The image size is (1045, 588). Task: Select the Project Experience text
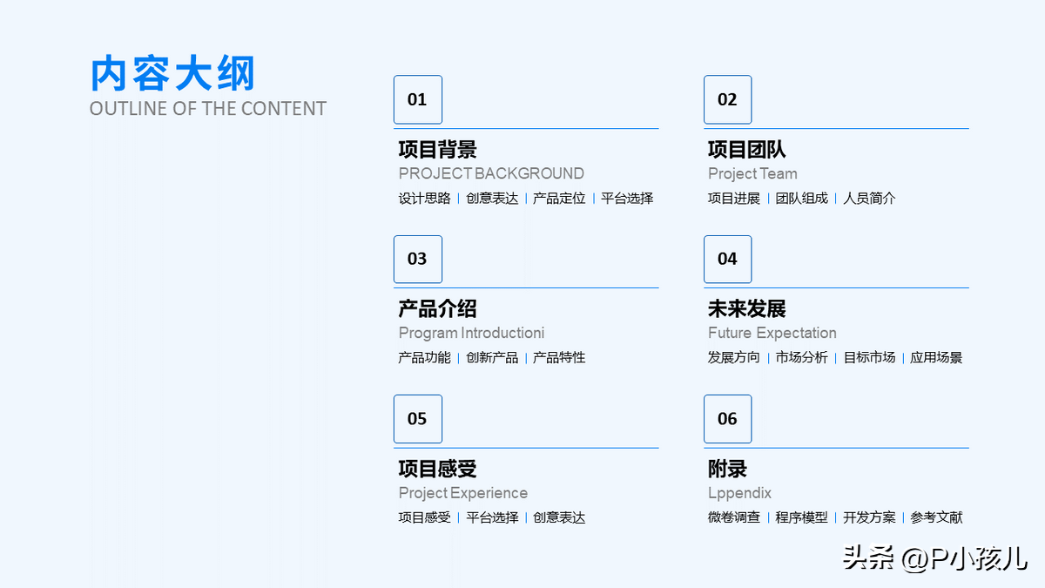pos(463,493)
